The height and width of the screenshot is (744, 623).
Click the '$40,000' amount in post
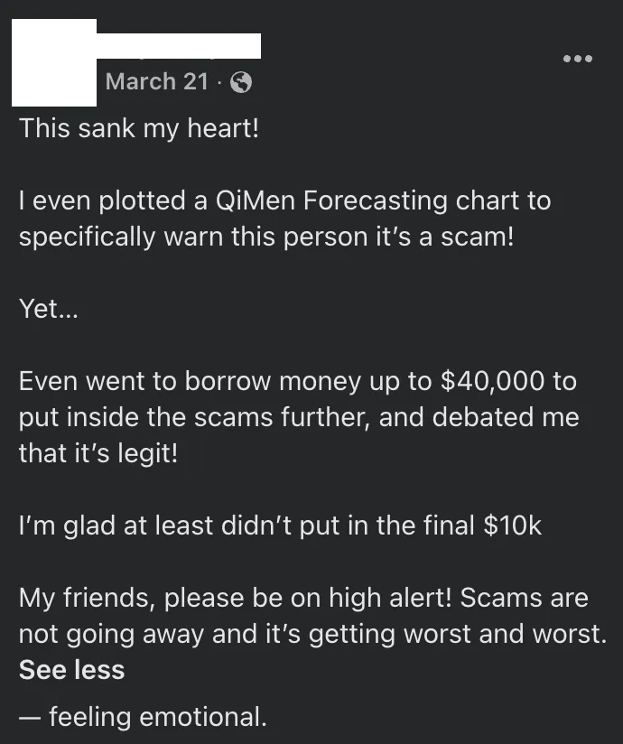491,381
